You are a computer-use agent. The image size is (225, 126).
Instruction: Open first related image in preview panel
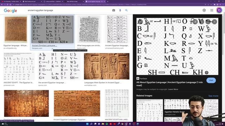[x=149, y=110]
